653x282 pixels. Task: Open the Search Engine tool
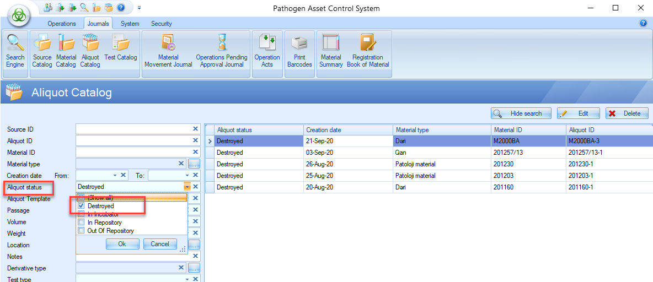[x=15, y=51]
